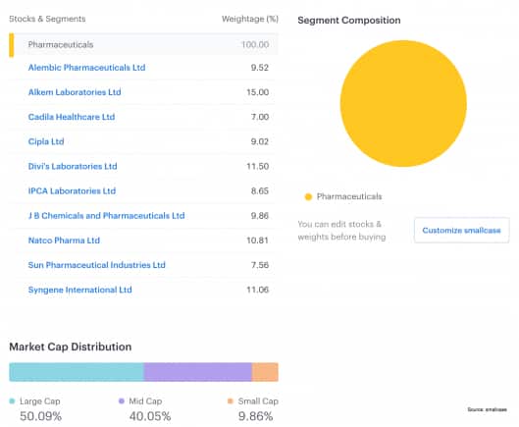
Task: Open Natco Pharma Ltd stock link
Action: [x=64, y=240]
